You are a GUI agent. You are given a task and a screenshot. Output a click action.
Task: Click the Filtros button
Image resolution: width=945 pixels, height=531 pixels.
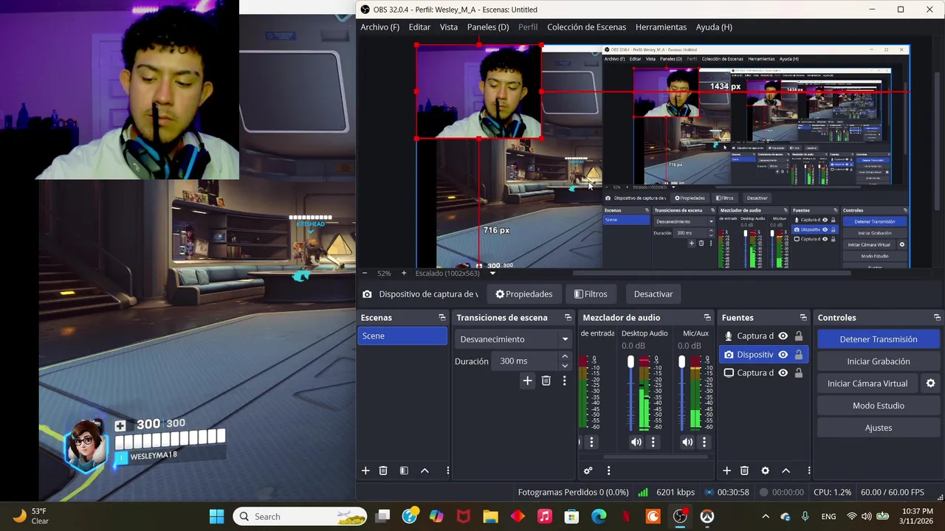(591, 294)
